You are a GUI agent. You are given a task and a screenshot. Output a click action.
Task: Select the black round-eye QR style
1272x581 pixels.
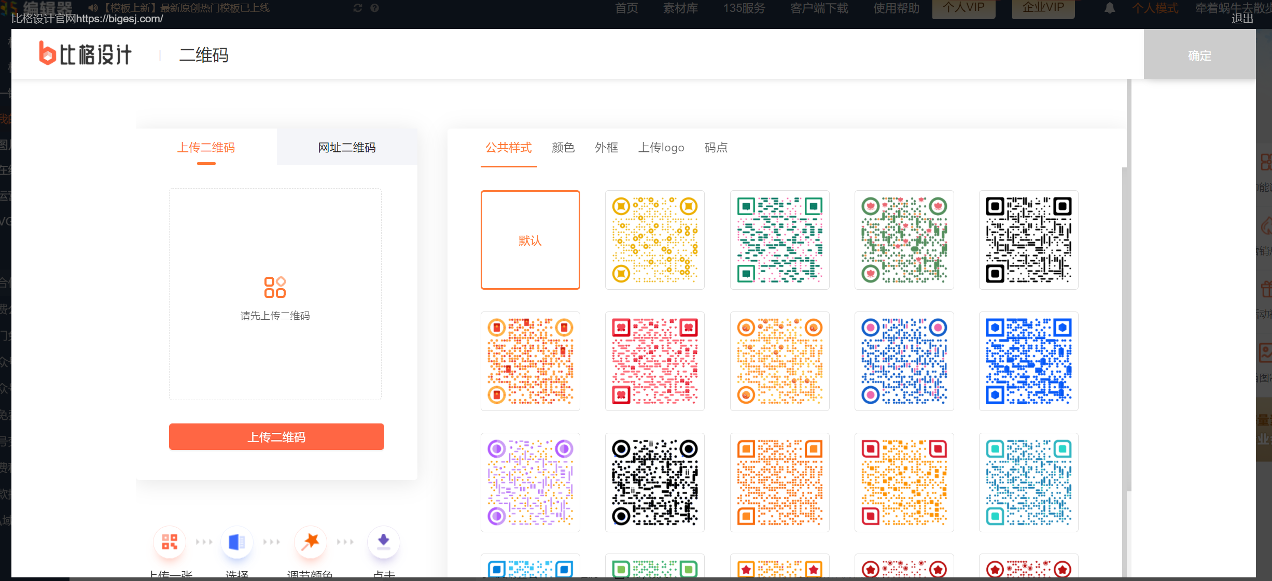click(655, 483)
